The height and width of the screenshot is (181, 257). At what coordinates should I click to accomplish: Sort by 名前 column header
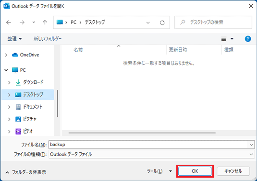coord(78,50)
